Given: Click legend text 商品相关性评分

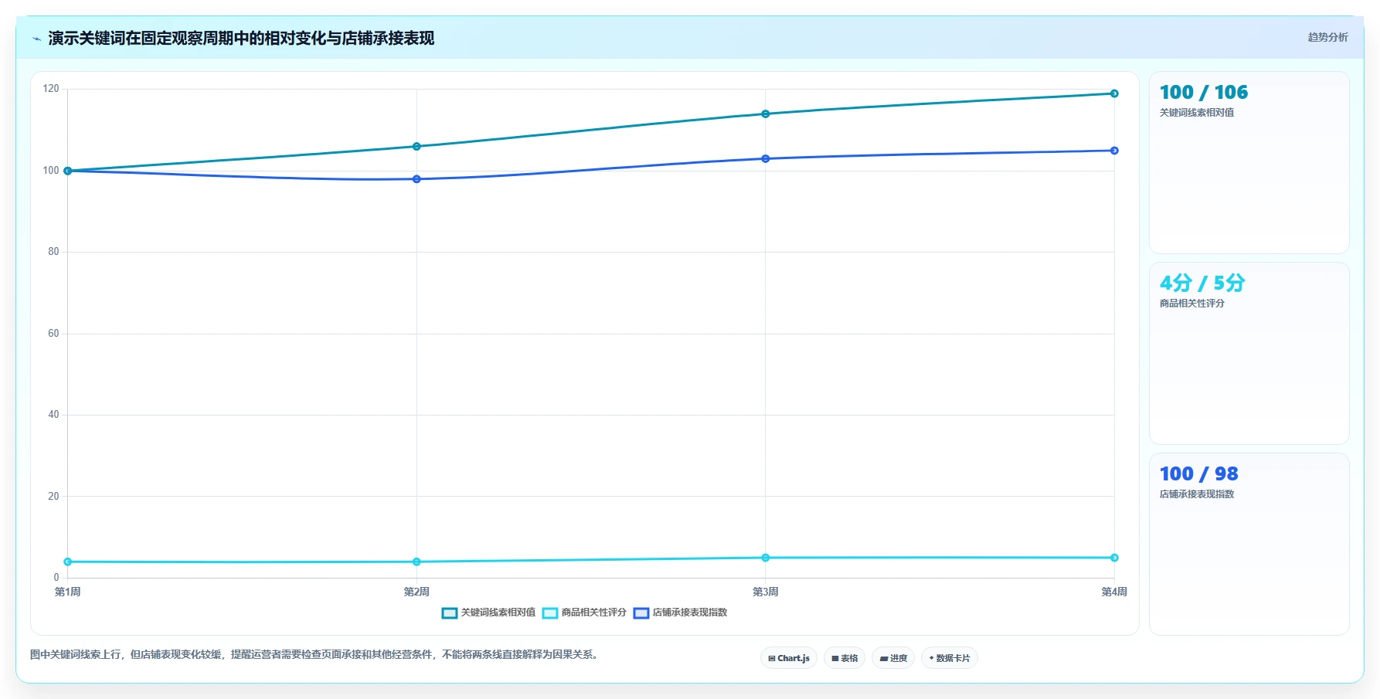Looking at the screenshot, I should click(x=594, y=612).
